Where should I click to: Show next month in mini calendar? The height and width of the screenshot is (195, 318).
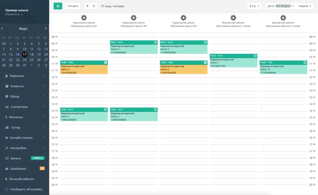coord(46,29)
